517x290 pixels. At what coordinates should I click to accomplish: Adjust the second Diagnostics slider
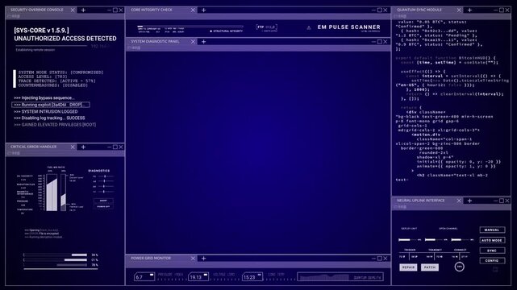click(106, 181)
